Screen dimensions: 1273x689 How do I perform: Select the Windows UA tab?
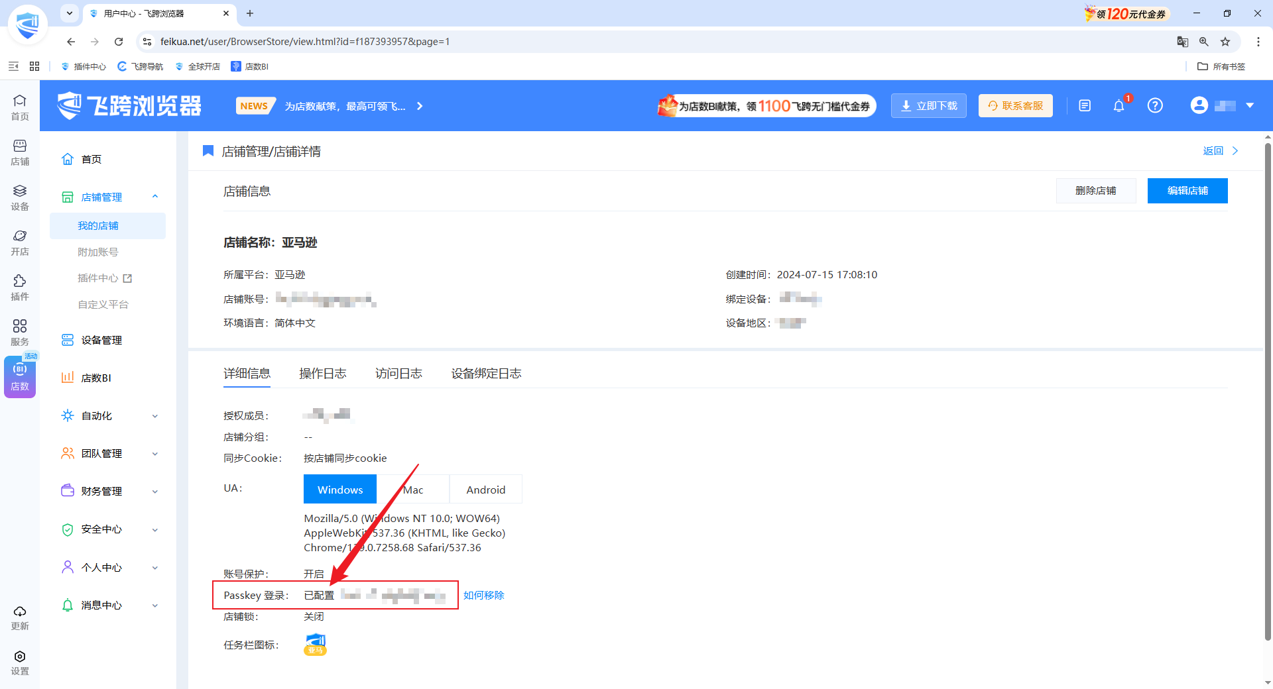point(340,490)
